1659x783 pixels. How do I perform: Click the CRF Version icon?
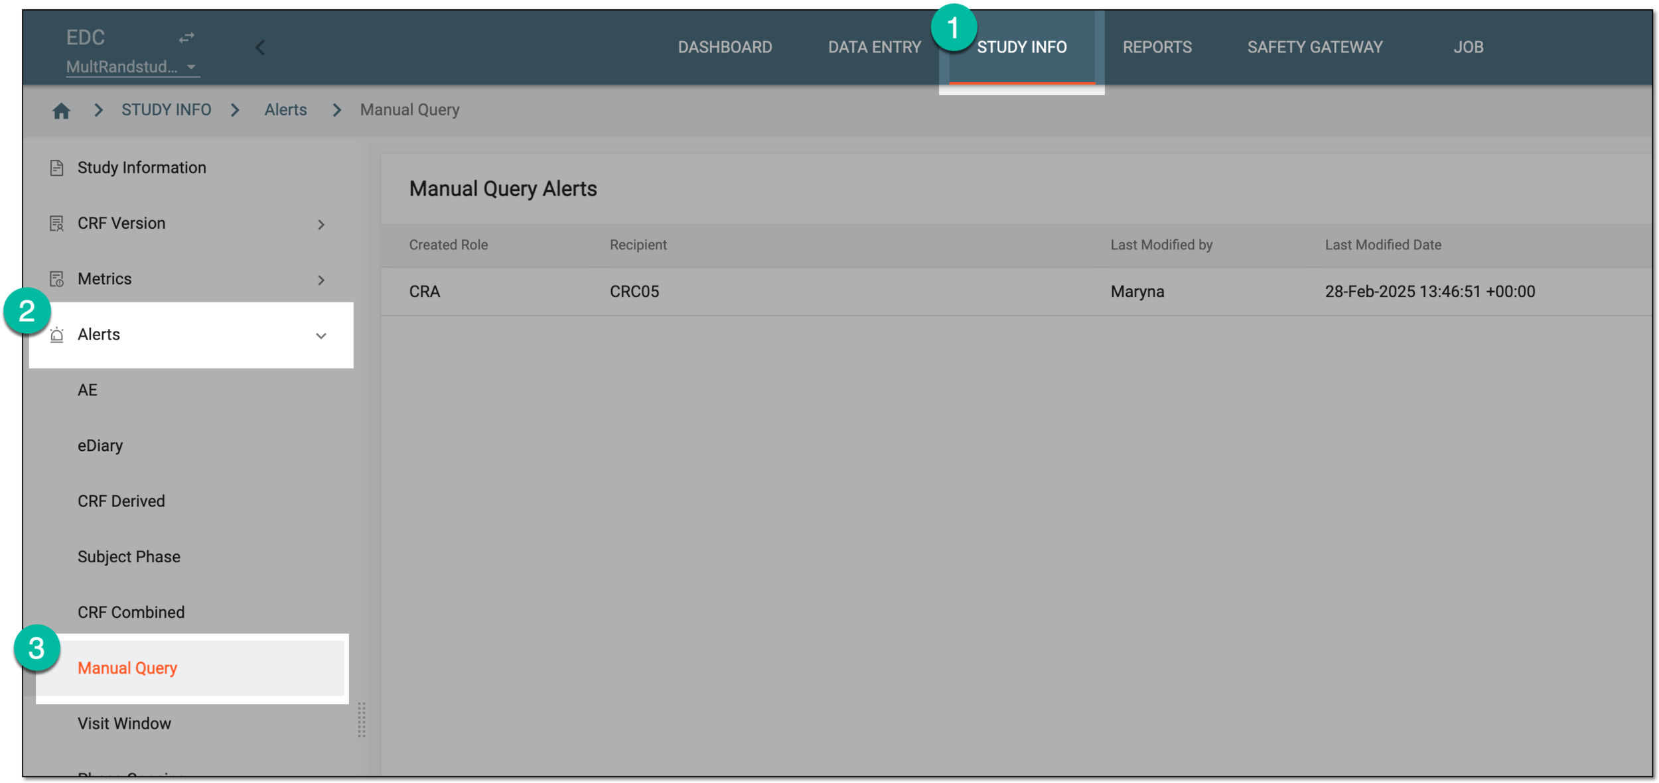coord(56,223)
